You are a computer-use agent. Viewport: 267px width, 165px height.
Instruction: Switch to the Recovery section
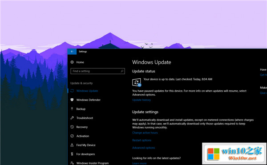click(x=82, y=127)
